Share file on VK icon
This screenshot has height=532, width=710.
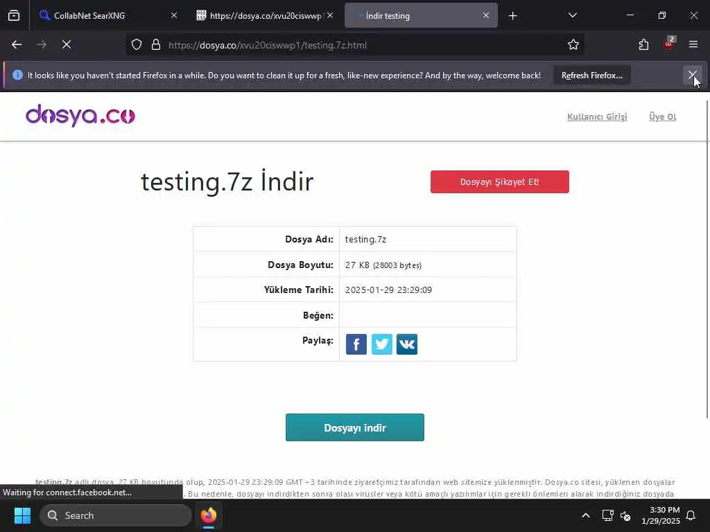pyautogui.click(x=406, y=344)
